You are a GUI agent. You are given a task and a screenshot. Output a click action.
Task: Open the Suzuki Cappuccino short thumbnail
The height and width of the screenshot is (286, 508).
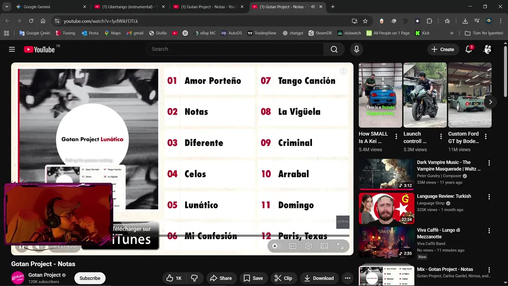380,95
